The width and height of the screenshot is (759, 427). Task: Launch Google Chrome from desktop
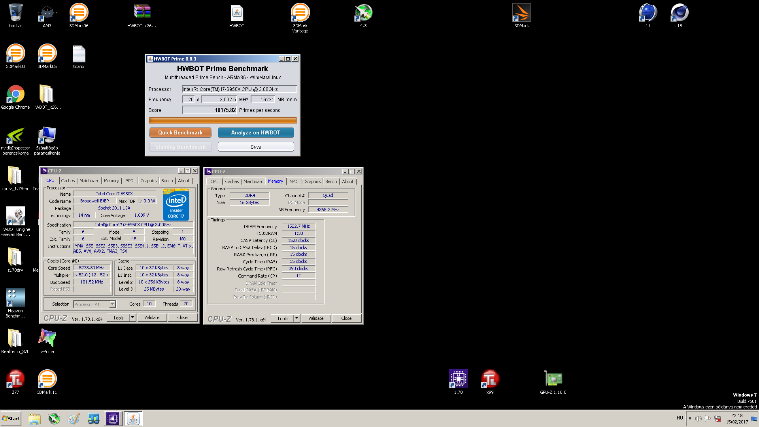pos(15,97)
